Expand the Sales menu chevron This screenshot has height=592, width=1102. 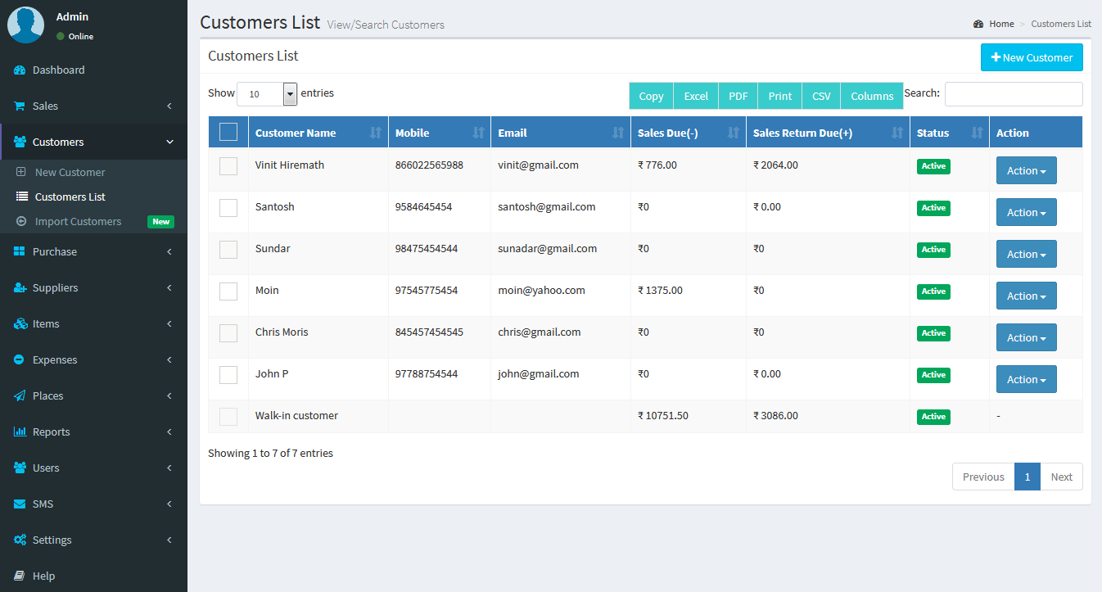click(x=169, y=106)
